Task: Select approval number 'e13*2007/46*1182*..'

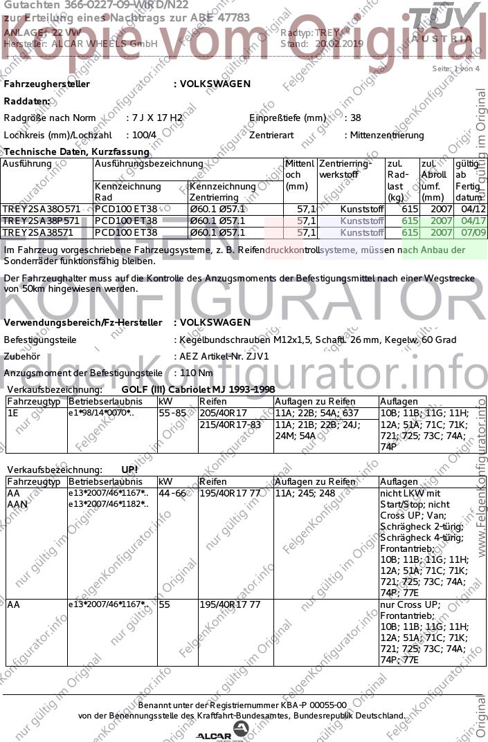Action: pyautogui.click(x=109, y=504)
